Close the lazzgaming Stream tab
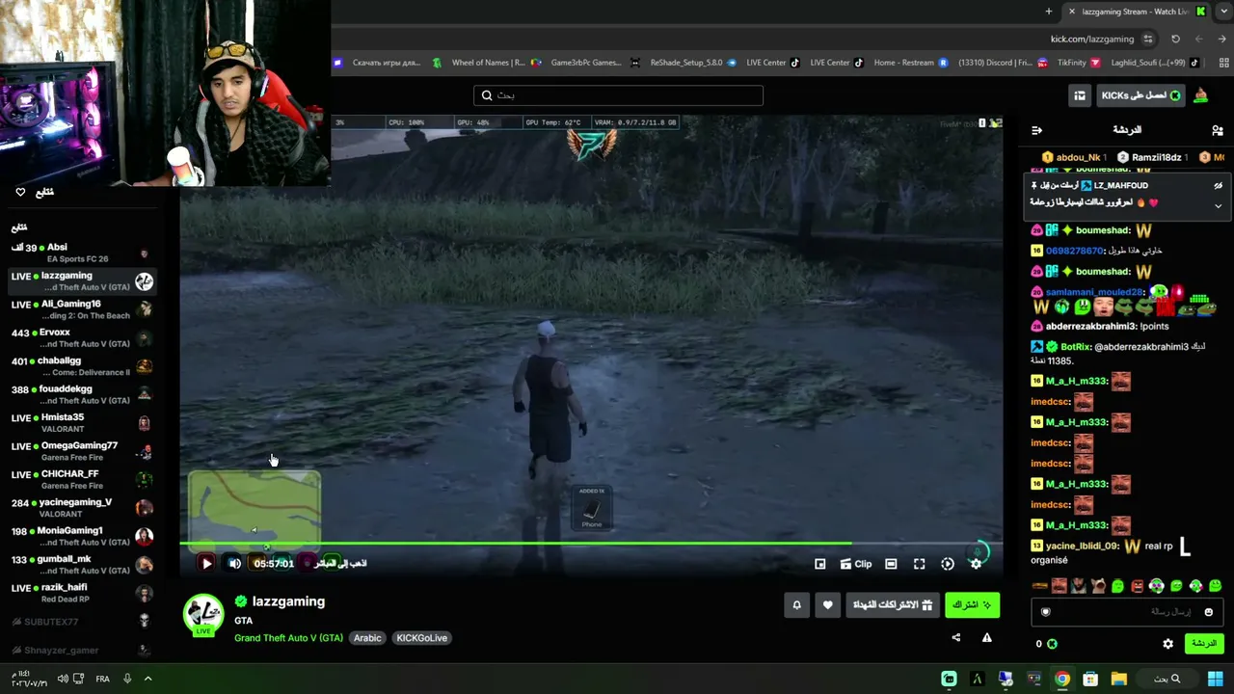Viewport: 1234px width, 694px height. (x=1071, y=12)
